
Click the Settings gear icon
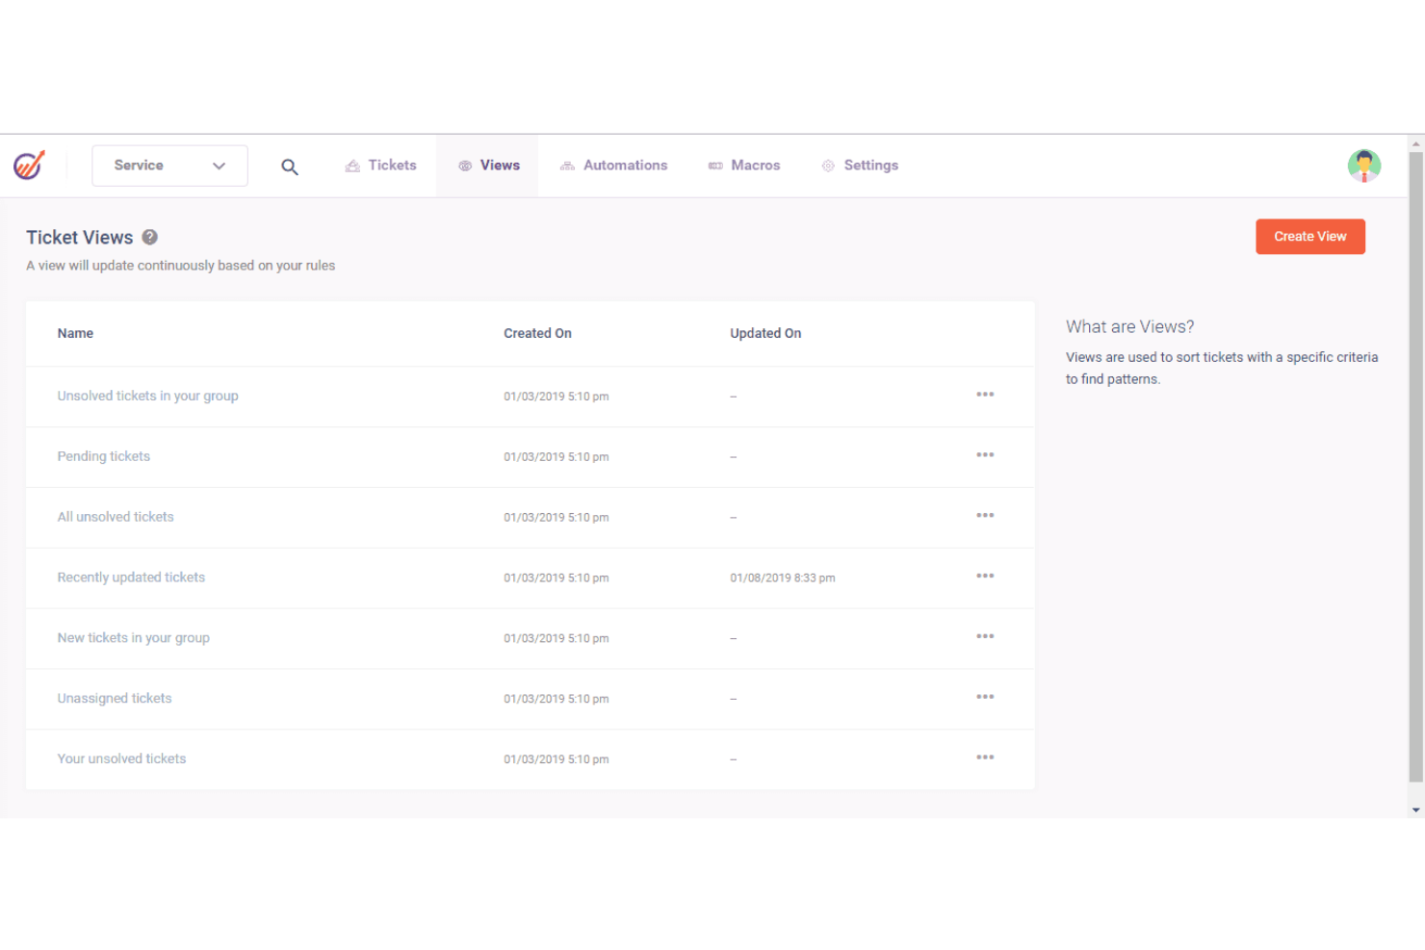(x=827, y=165)
